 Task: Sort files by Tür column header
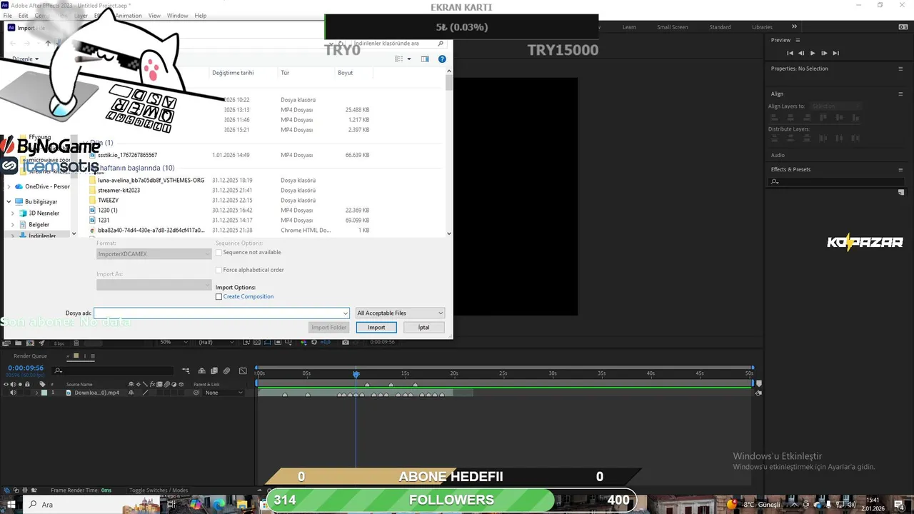click(x=285, y=73)
